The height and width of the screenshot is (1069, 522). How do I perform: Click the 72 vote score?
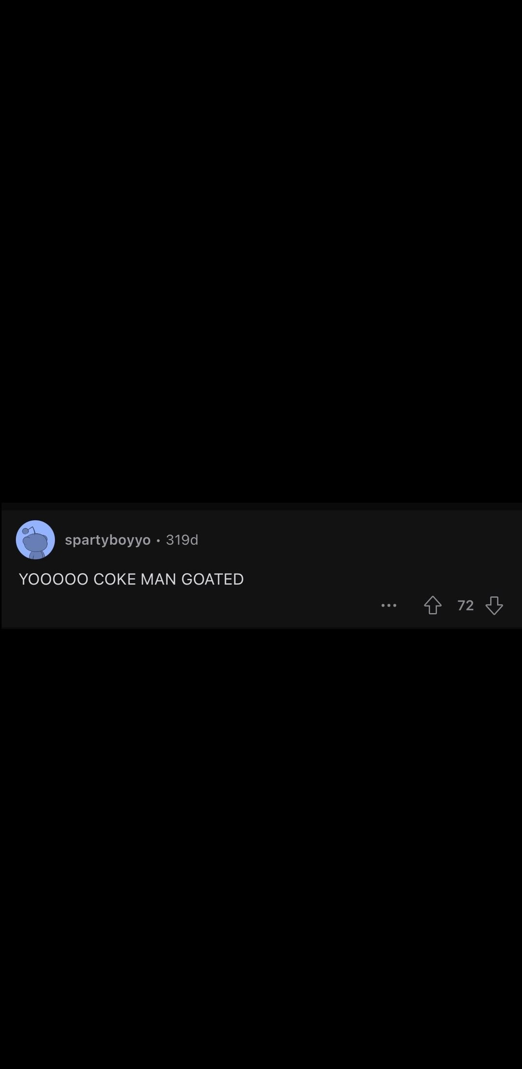coord(465,605)
